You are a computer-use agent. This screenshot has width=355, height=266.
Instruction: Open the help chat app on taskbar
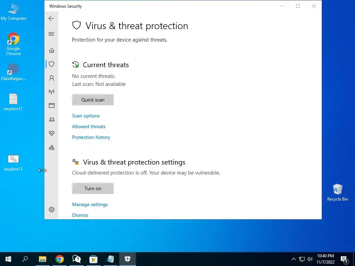click(77, 259)
